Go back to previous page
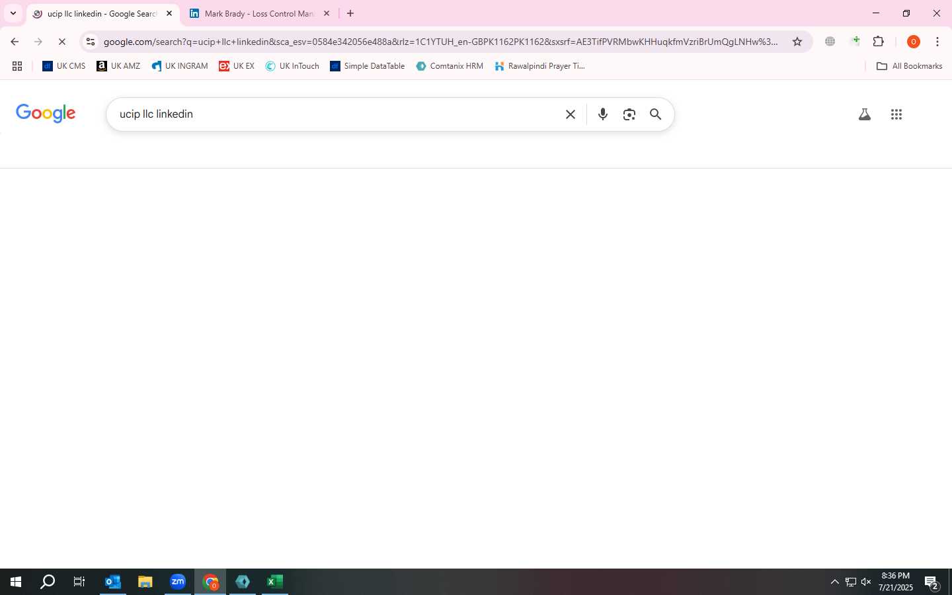 click(15, 42)
